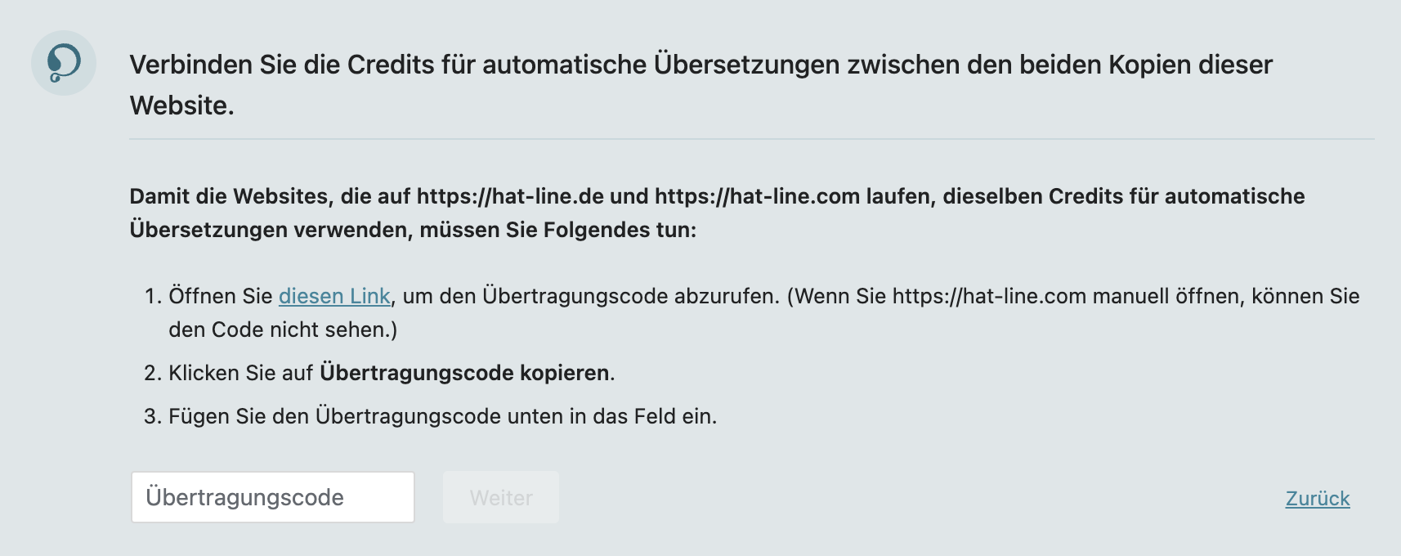Click the list number '3.'
This screenshot has width=1401, height=556.
[x=153, y=416]
